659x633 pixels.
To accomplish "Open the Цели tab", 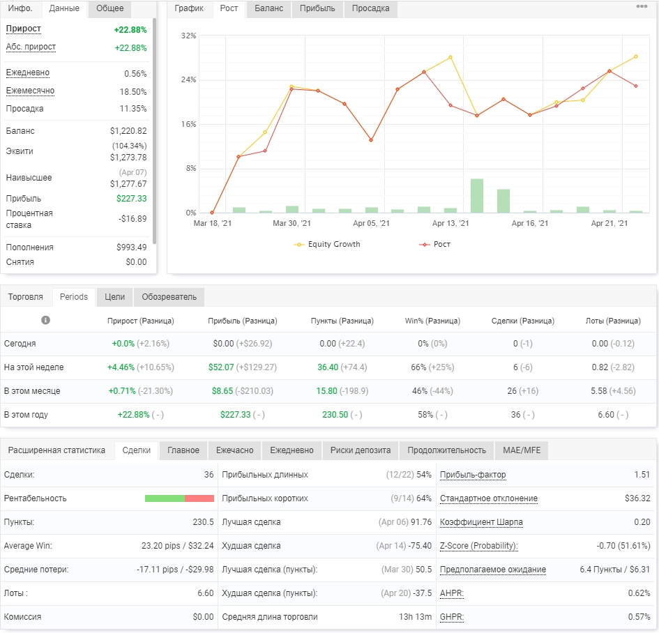I will tap(114, 297).
